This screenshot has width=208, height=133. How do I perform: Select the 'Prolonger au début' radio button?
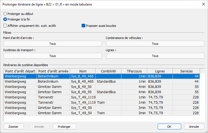5,14
